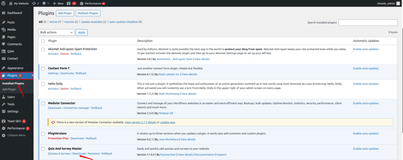
Task: Click the Yoast SEO sidebar icon
Action: tap(4, 121)
